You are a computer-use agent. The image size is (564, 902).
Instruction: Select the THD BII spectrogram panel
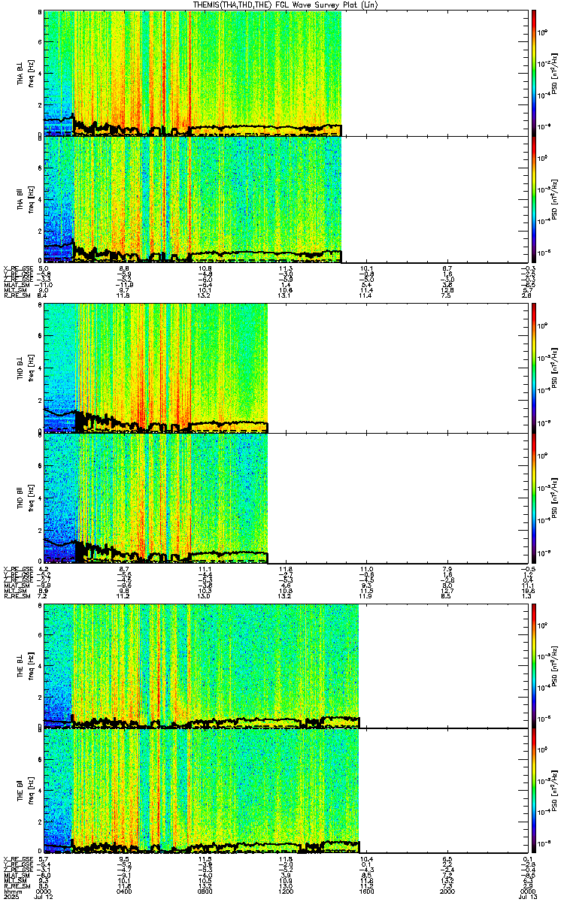point(286,498)
